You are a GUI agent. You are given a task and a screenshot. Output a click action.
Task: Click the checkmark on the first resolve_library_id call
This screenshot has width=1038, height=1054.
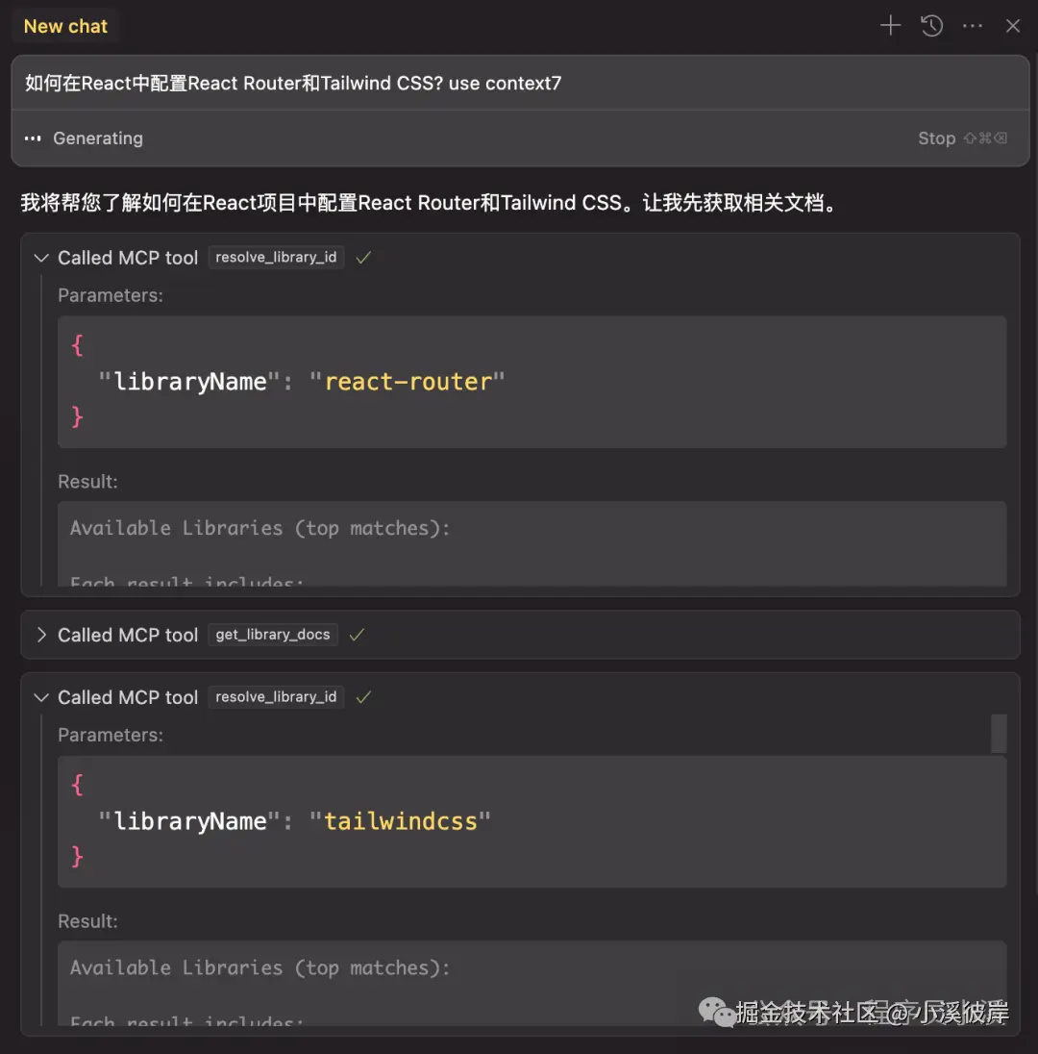[x=362, y=257]
